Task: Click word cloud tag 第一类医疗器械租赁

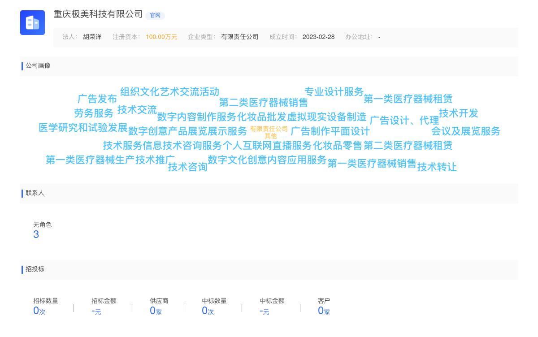Action: tap(408, 99)
